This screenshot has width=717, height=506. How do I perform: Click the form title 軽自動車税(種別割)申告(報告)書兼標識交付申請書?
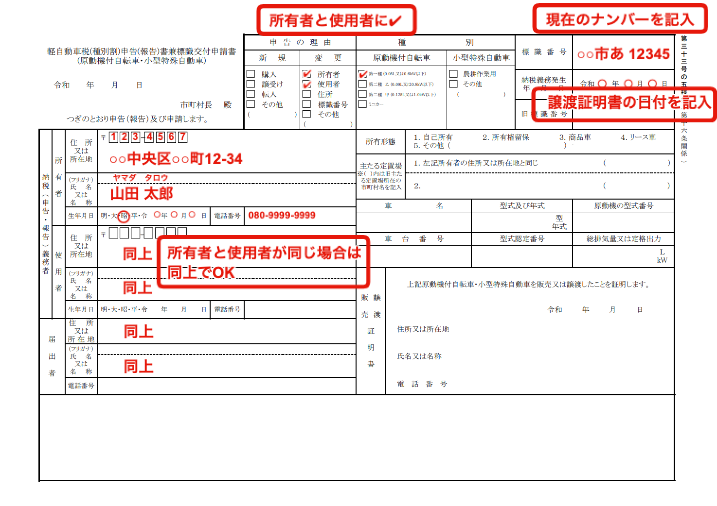pos(142,51)
